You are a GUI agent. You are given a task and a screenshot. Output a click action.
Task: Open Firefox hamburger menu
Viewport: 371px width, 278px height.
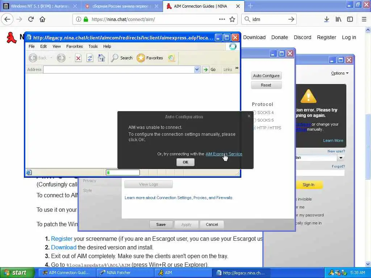364,19
